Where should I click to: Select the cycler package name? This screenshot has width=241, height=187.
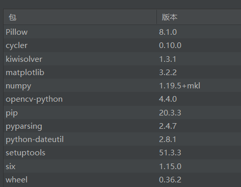pos(17,46)
